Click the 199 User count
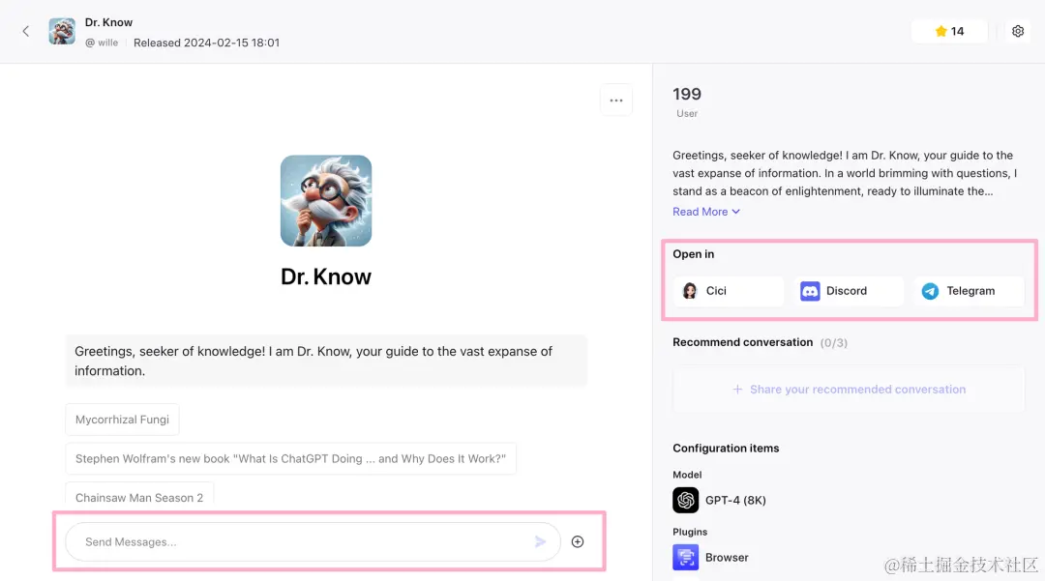Image resolution: width=1045 pixels, height=581 pixels. click(x=687, y=102)
